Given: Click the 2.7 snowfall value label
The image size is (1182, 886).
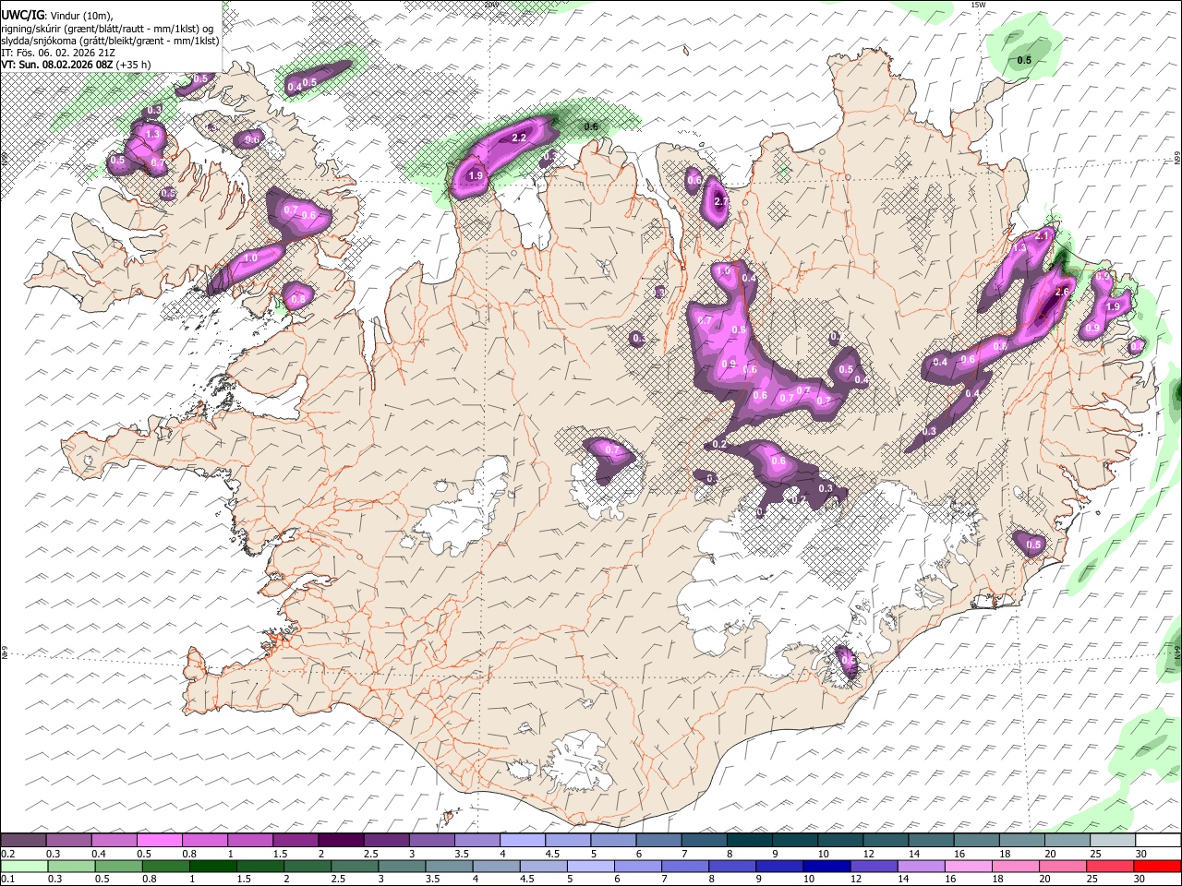Looking at the screenshot, I should pyautogui.click(x=721, y=201).
